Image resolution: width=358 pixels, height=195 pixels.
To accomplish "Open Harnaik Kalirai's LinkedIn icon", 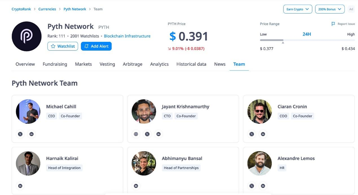I will coord(20,186).
